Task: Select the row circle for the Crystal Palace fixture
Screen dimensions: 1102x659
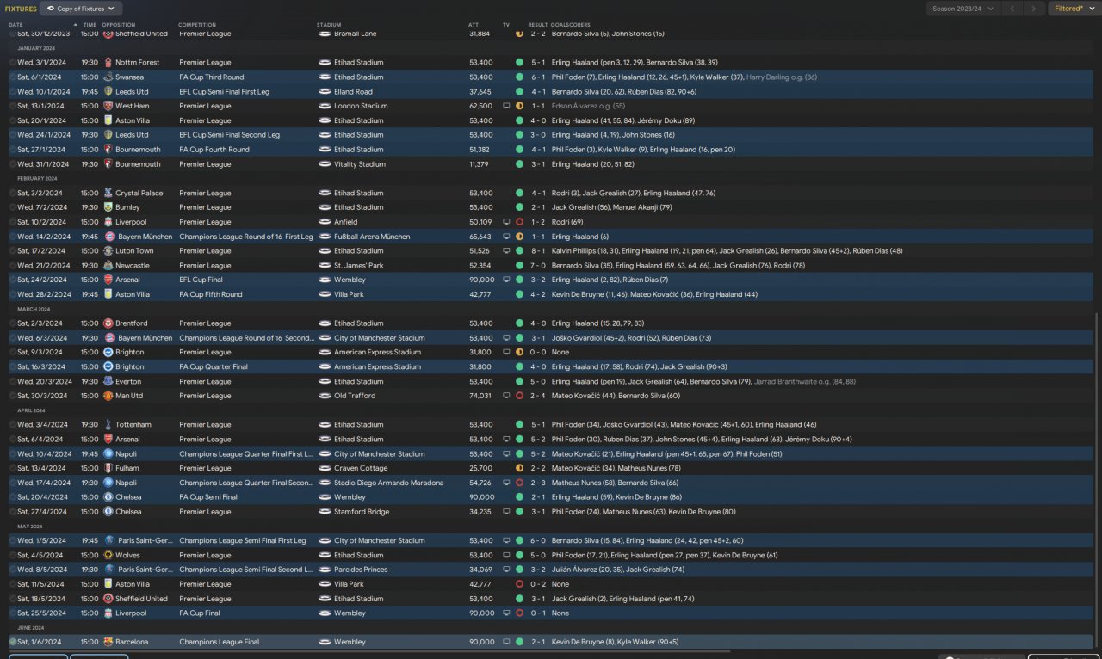Action: tap(13, 193)
